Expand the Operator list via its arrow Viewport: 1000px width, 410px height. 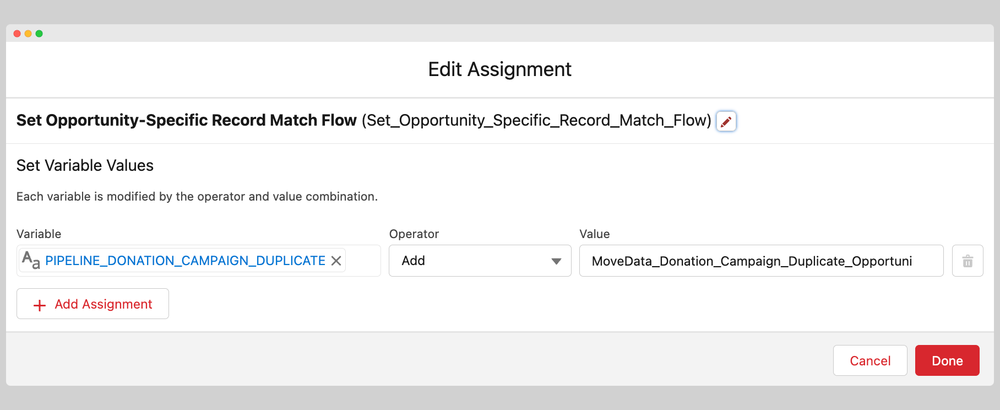pyautogui.click(x=556, y=261)
